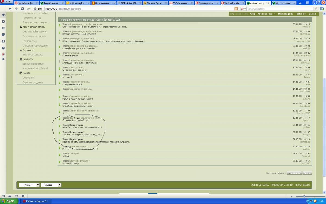Open the Список игнорирования sidebar link
The image size is (326, 204).
tap(35, 45)
